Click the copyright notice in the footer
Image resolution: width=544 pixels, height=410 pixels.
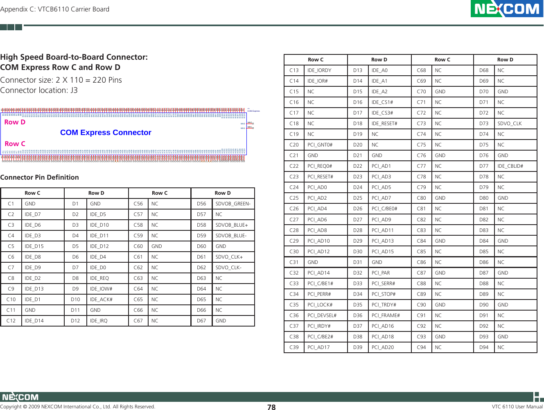[x=78, y=407]
